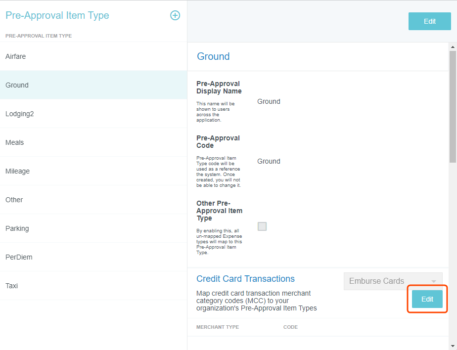Viewport: 457px width, 350px height.
Task: Click the top Edit button
Action: (429, 21)
